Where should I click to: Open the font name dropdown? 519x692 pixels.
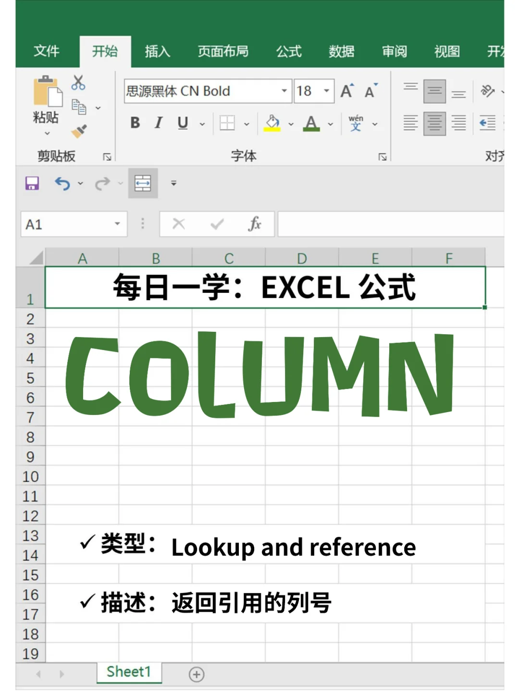click(284, 91)
